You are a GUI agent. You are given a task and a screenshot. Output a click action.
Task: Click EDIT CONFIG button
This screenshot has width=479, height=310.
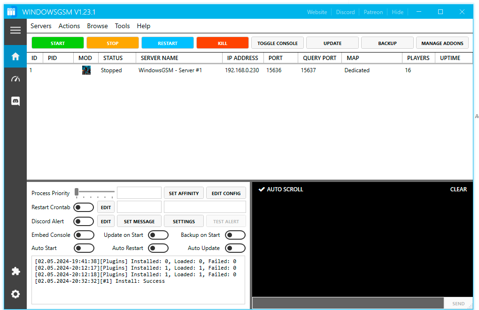(x=226, y=193)
